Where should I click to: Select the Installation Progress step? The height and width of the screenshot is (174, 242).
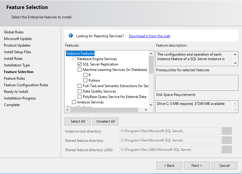pos(20,98)
